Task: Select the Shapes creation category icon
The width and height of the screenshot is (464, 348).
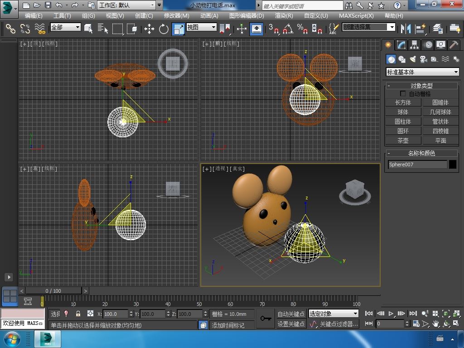Action: [x=402, y=59]
